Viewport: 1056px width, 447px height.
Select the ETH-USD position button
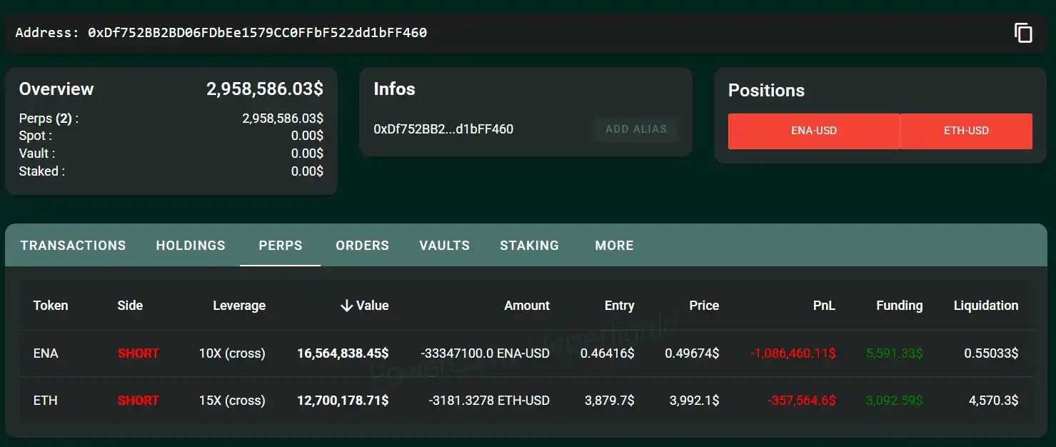[966, 131]
